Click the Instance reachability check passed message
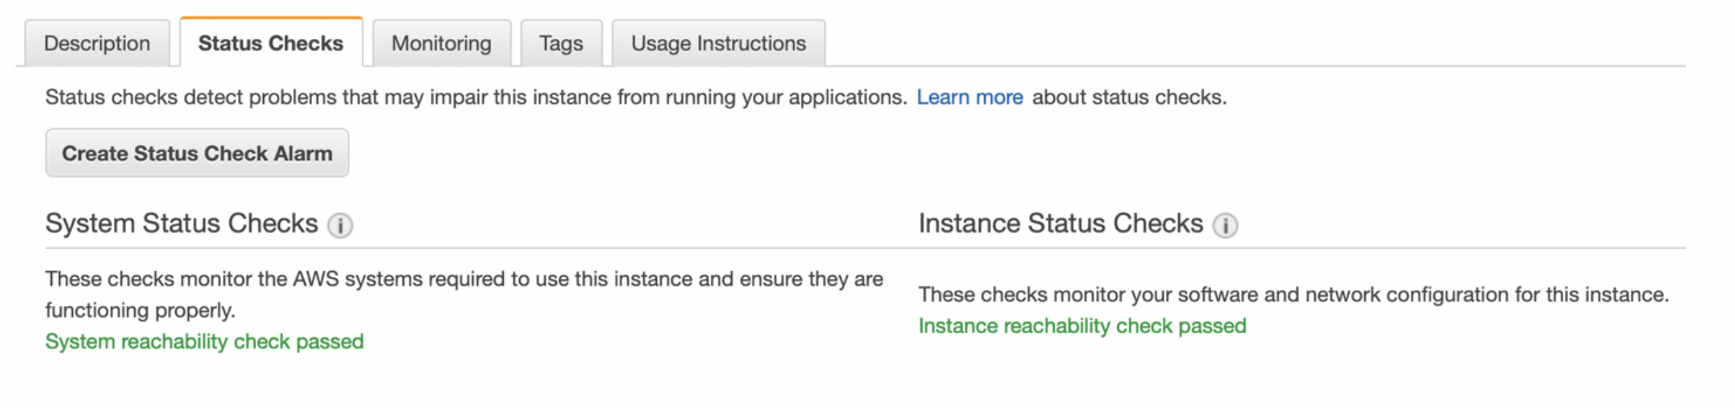Screen dimensions: 1735x408 (x=1082, y=326)
